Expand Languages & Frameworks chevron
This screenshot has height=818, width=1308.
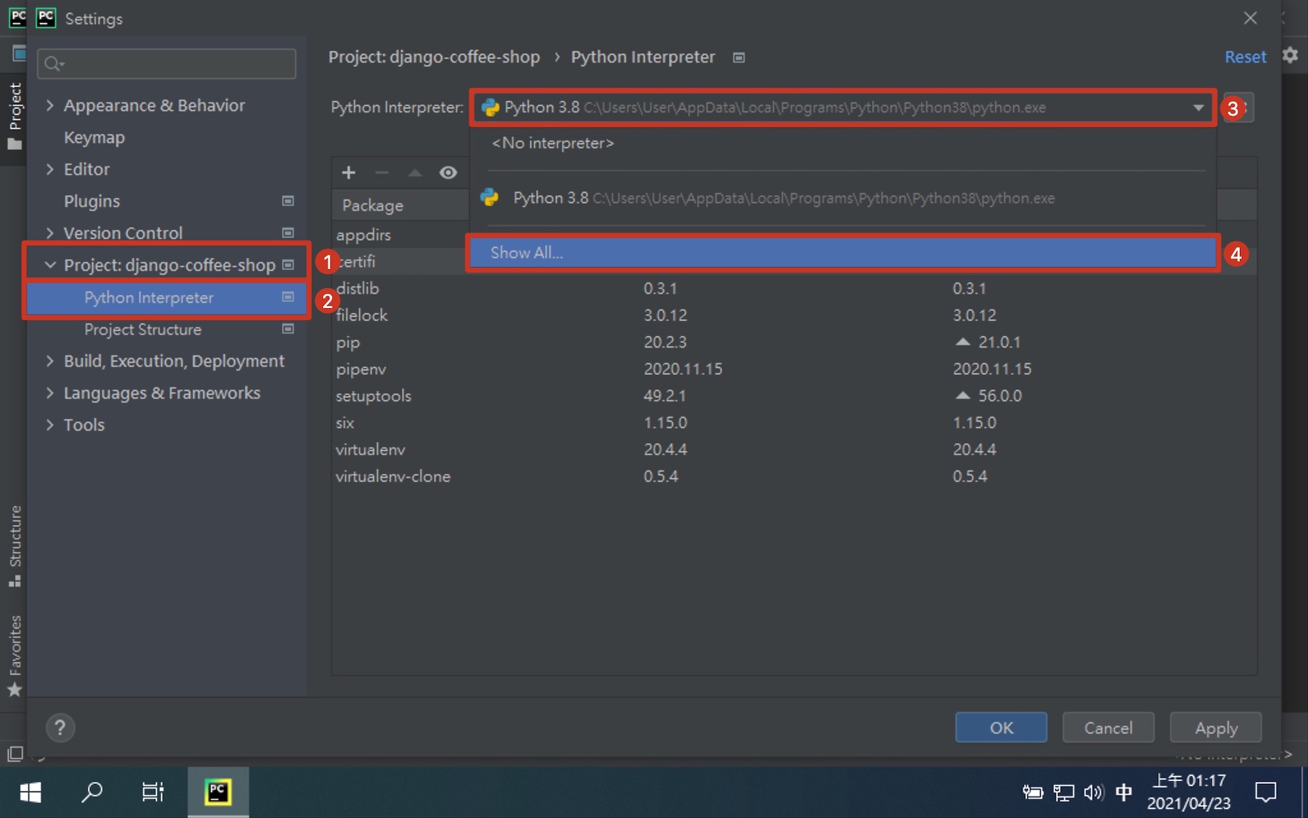(x=50, y=393)
